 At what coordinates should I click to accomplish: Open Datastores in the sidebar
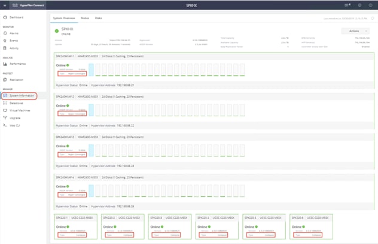click(16, 103)
